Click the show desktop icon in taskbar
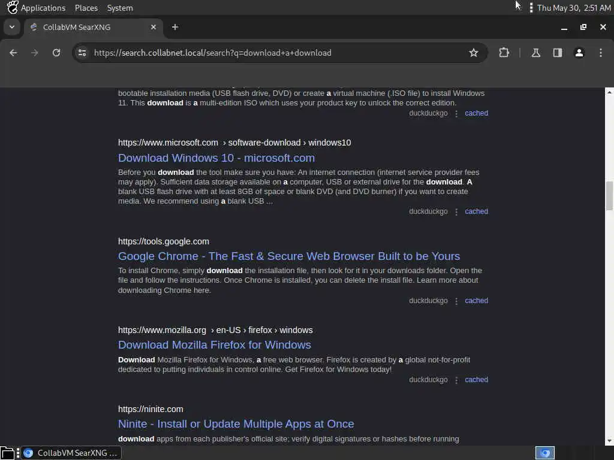This screenshot has width=614, height=460. click(x=7, y=453)
